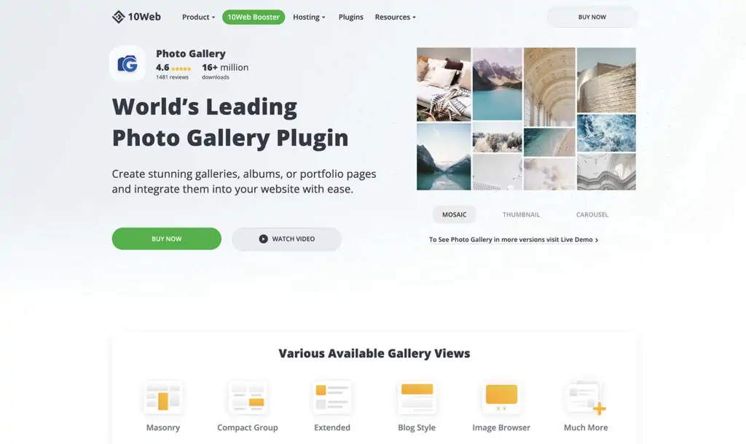
Task: Click the Blog Style label
Action: pyautogui.click(x=417, y=427)
